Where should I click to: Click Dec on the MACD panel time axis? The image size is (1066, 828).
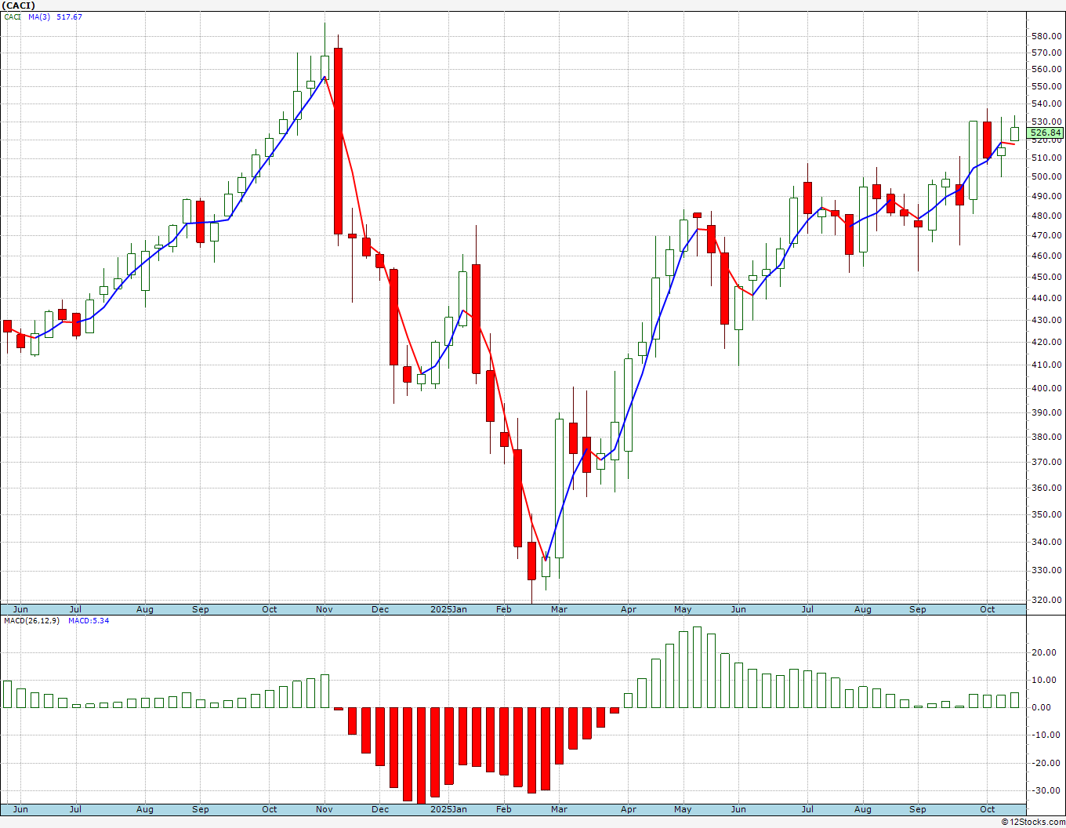pos(380,809)
